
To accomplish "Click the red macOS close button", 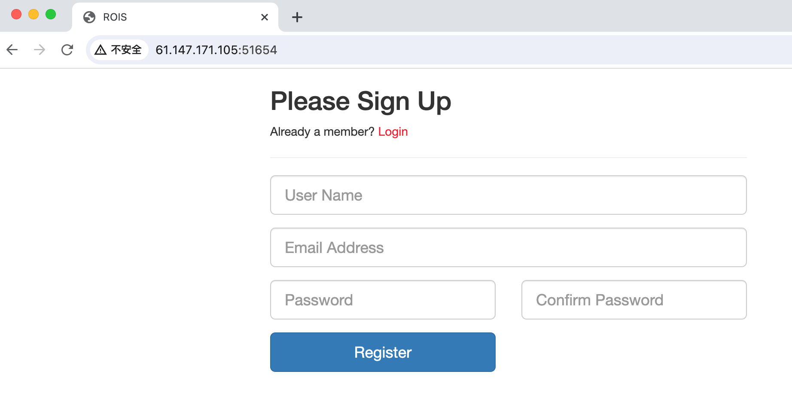I will (x=16, y=14).
